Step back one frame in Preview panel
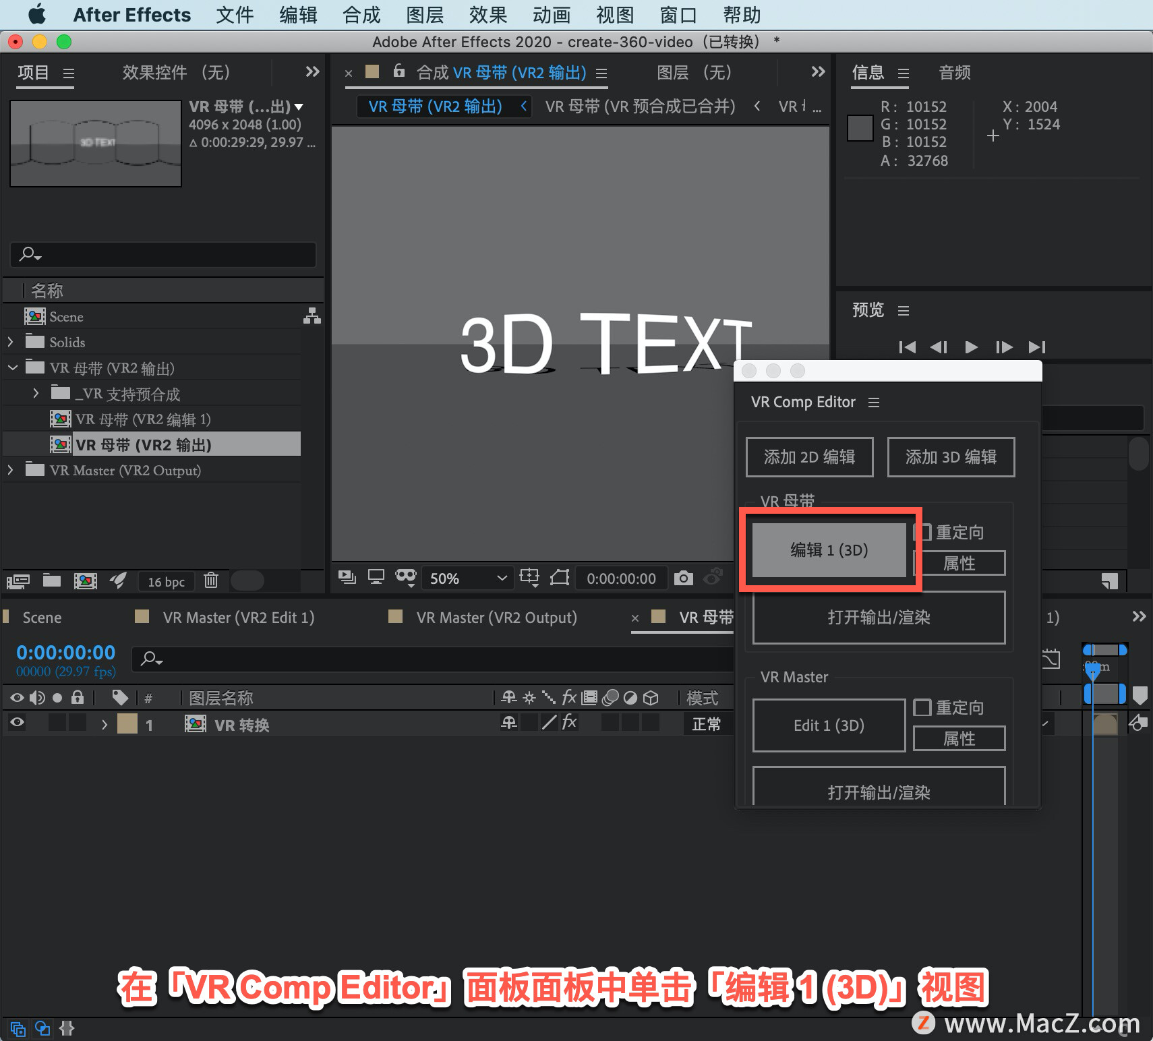The width and height of the screenshot is (1153, 1041). coord(939,347)
